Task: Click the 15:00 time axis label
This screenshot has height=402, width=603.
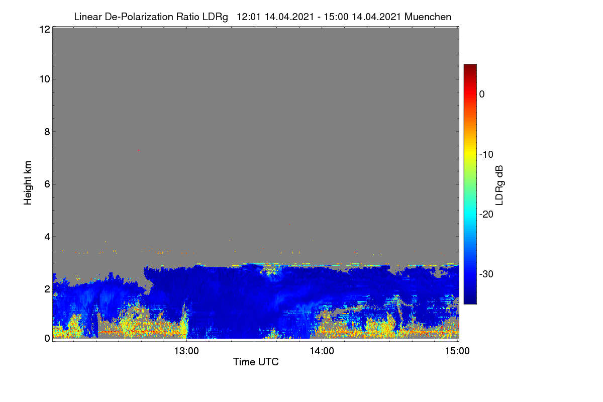Action: pos(458,351)
